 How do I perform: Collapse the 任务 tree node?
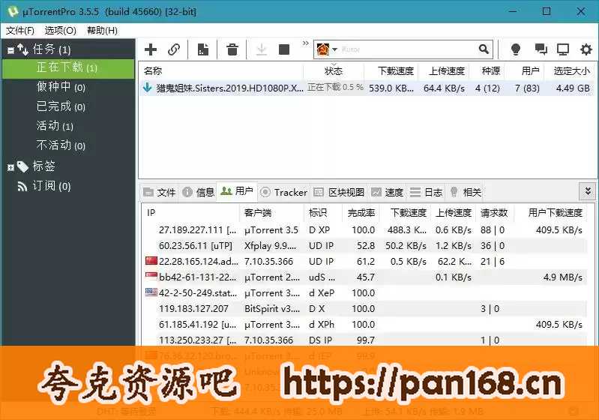pos(10,50)
